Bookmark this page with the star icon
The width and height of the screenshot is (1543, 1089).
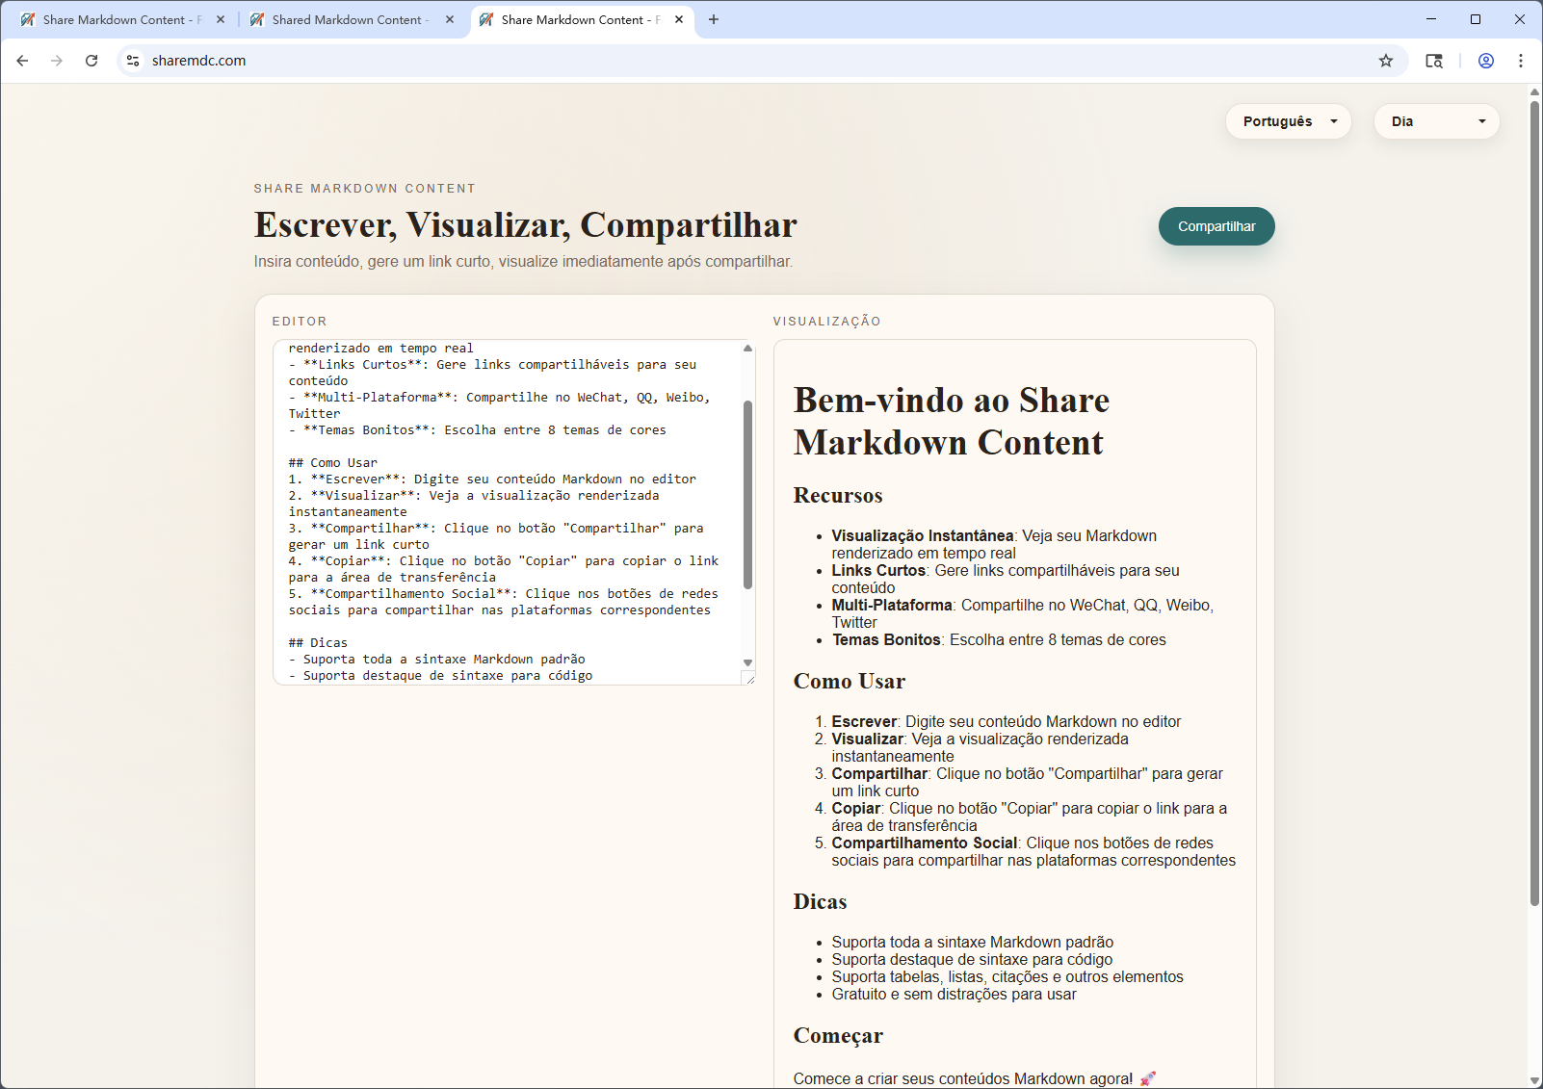[x=1386, y=60]
